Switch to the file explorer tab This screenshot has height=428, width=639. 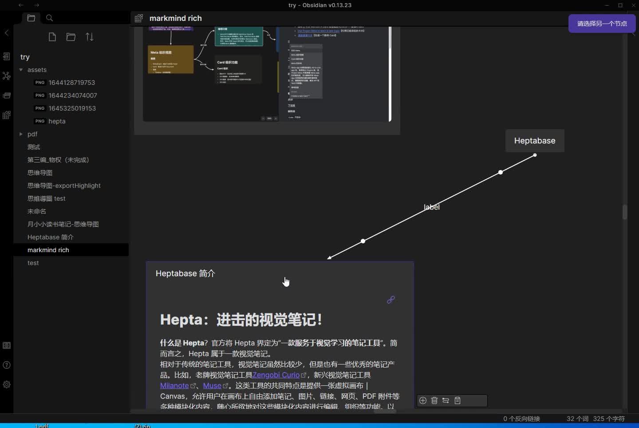(x=31, y=18)
